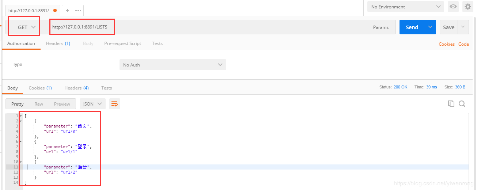Collapse the JSON array at line 1
Screen dimensions: 477x190
[x=21, y=116]
